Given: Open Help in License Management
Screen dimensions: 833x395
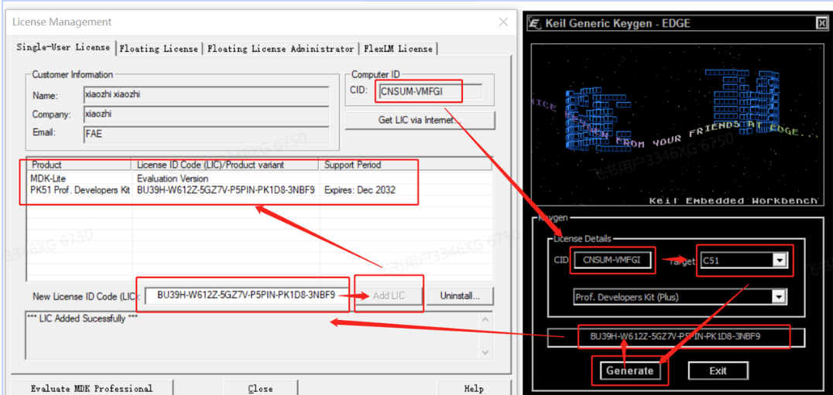Looking at the screenshot, I should pos(474,388).
